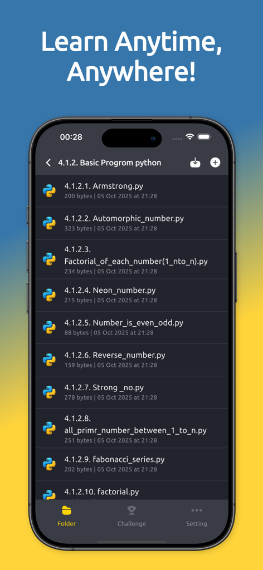Tap the download/import tray icon
Image resolution: width=263 pixels, height=570 pixels.
(196, 163)
